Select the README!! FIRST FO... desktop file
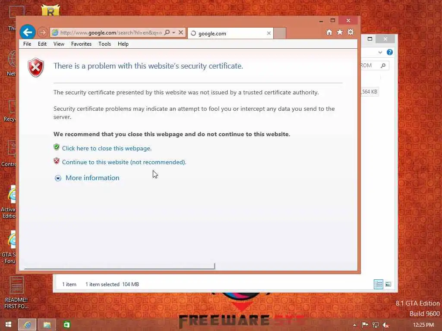The image size is (442, 331). 17,293
